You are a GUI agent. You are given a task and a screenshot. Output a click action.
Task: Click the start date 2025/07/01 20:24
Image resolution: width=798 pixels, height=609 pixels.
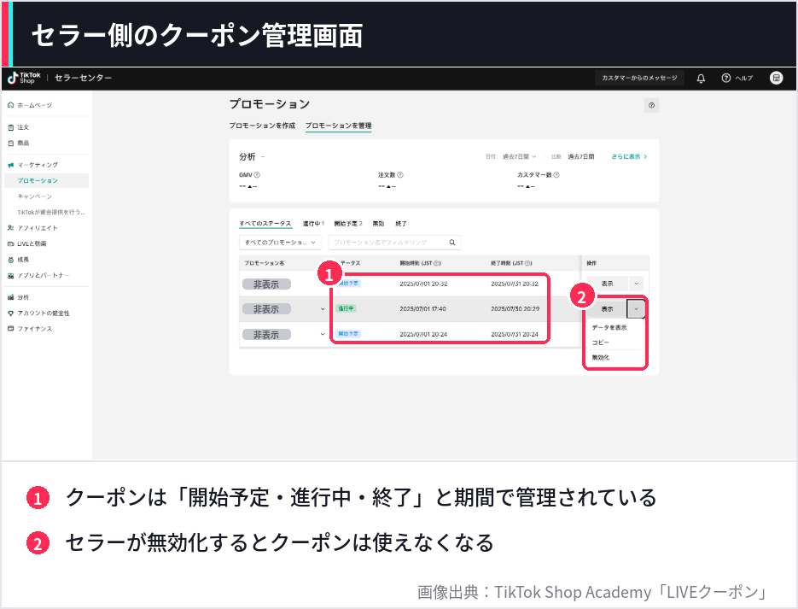coord(423,335)
